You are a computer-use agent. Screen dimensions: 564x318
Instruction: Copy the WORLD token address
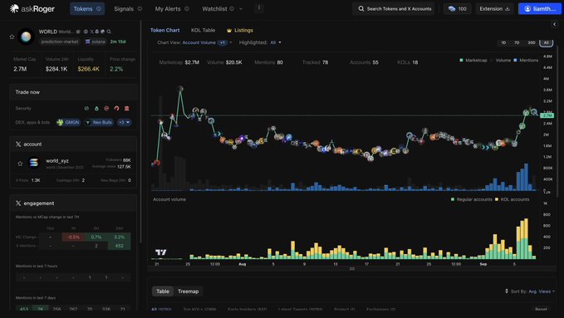coord(78,32)
